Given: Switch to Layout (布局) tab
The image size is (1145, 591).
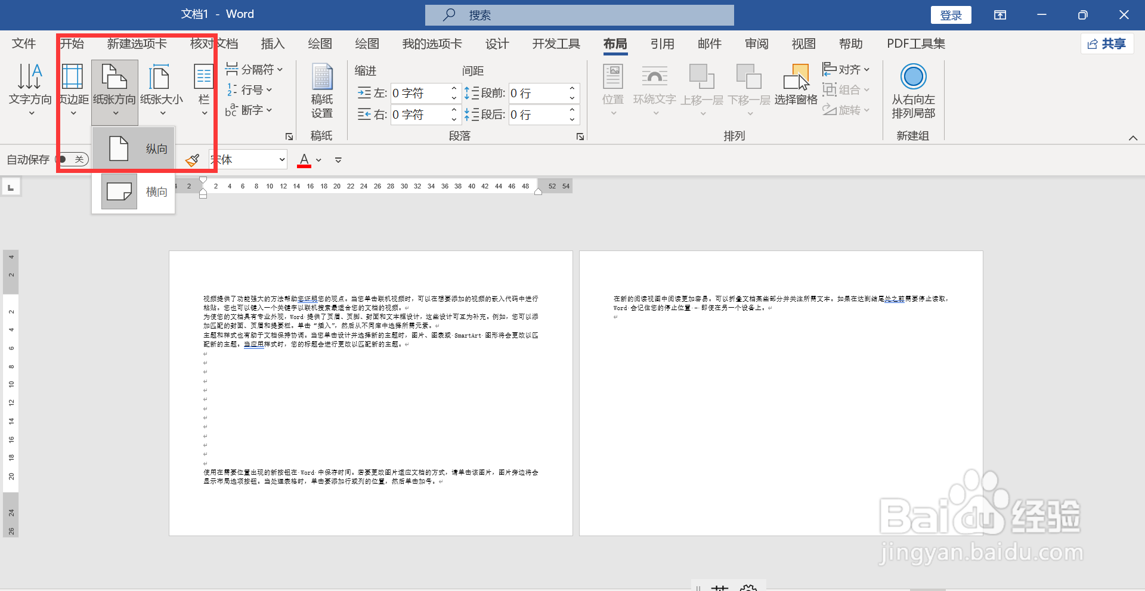Looking at the screenshot, I should tap(615, 44).
